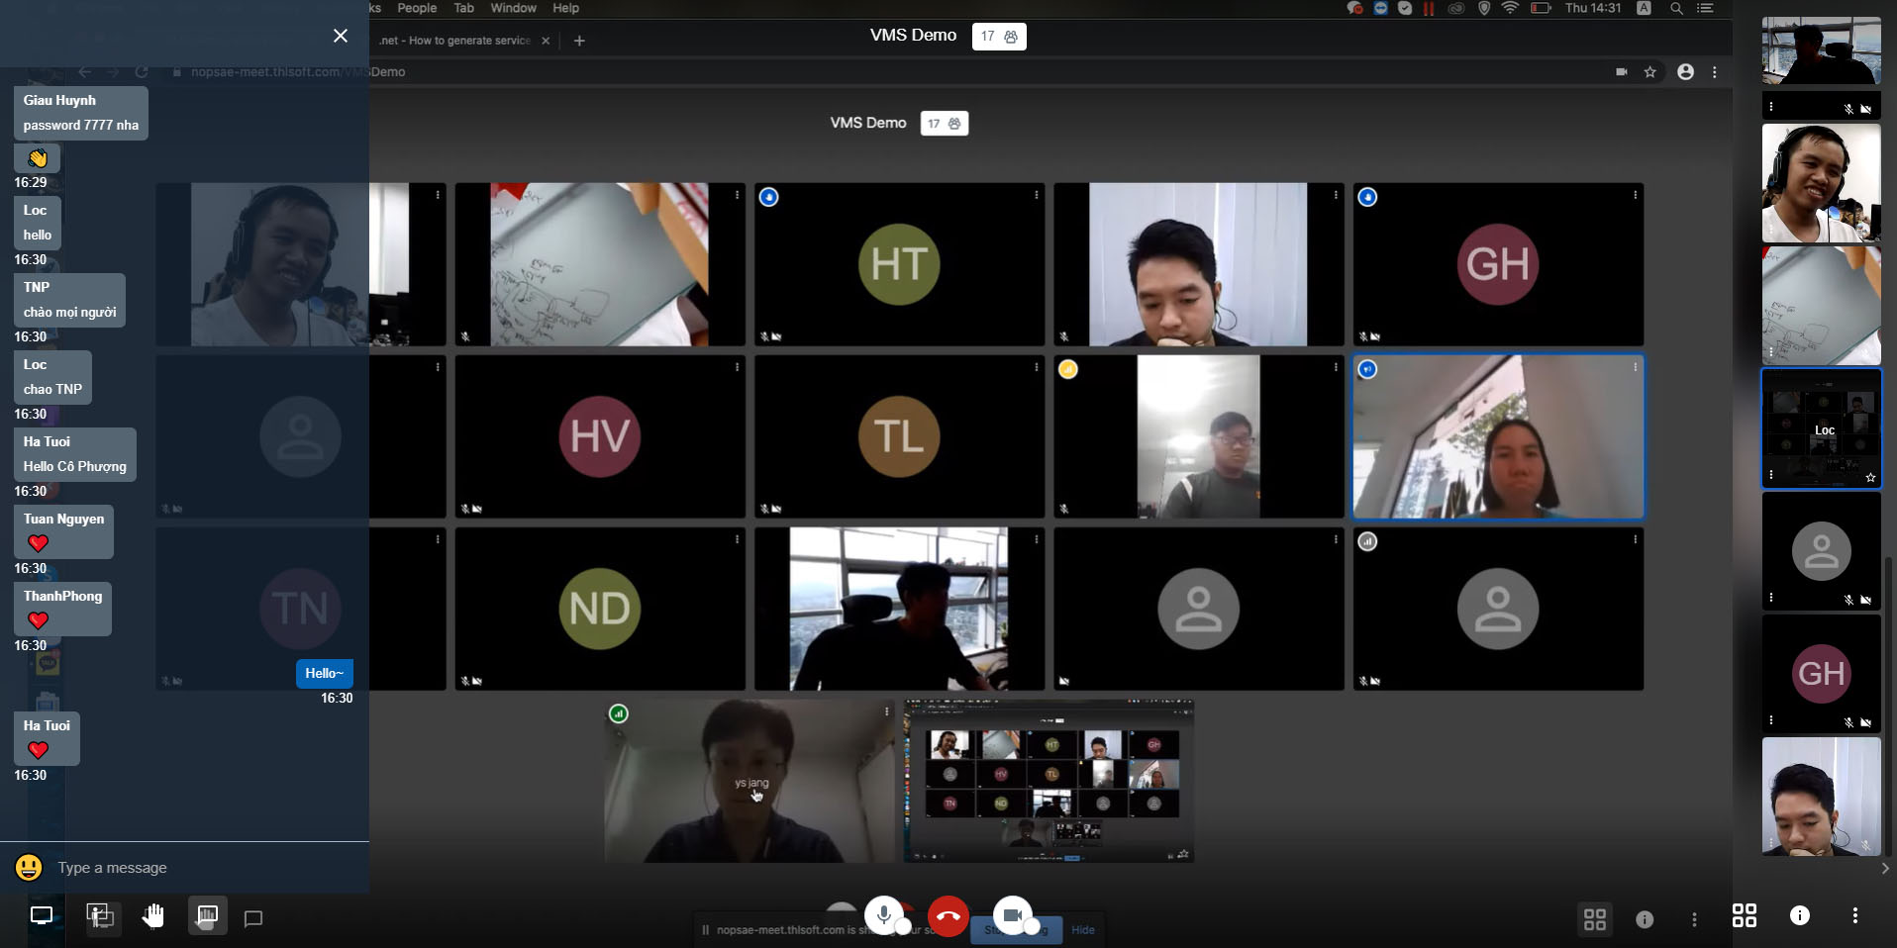The image size is (1897, 948).
Task: Open more actions menu in the outer toolbar
Action: point(1854,916)
